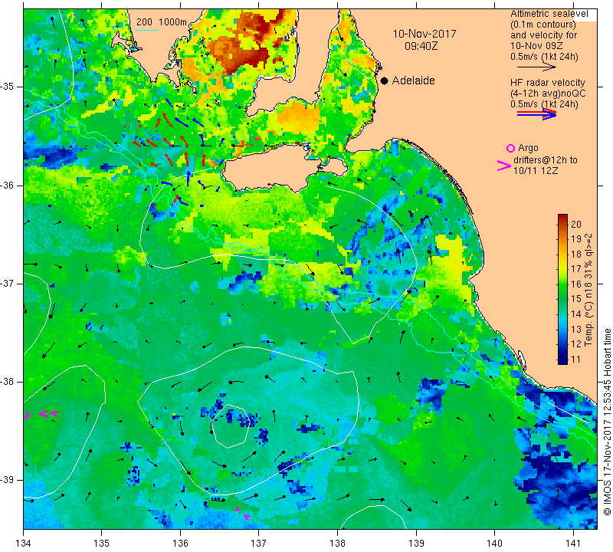Click the 'HF radar velocity' legend text
The image size is (613, 552).
[x=547, y=83]
